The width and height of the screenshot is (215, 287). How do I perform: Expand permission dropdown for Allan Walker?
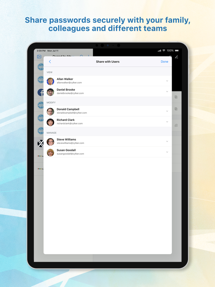pyautogui.click(x=167, y=81)
